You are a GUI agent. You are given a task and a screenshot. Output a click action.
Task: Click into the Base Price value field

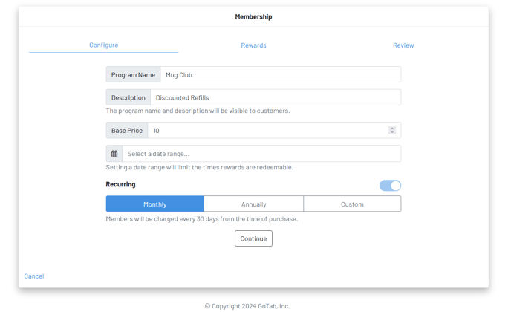[267, 131]
